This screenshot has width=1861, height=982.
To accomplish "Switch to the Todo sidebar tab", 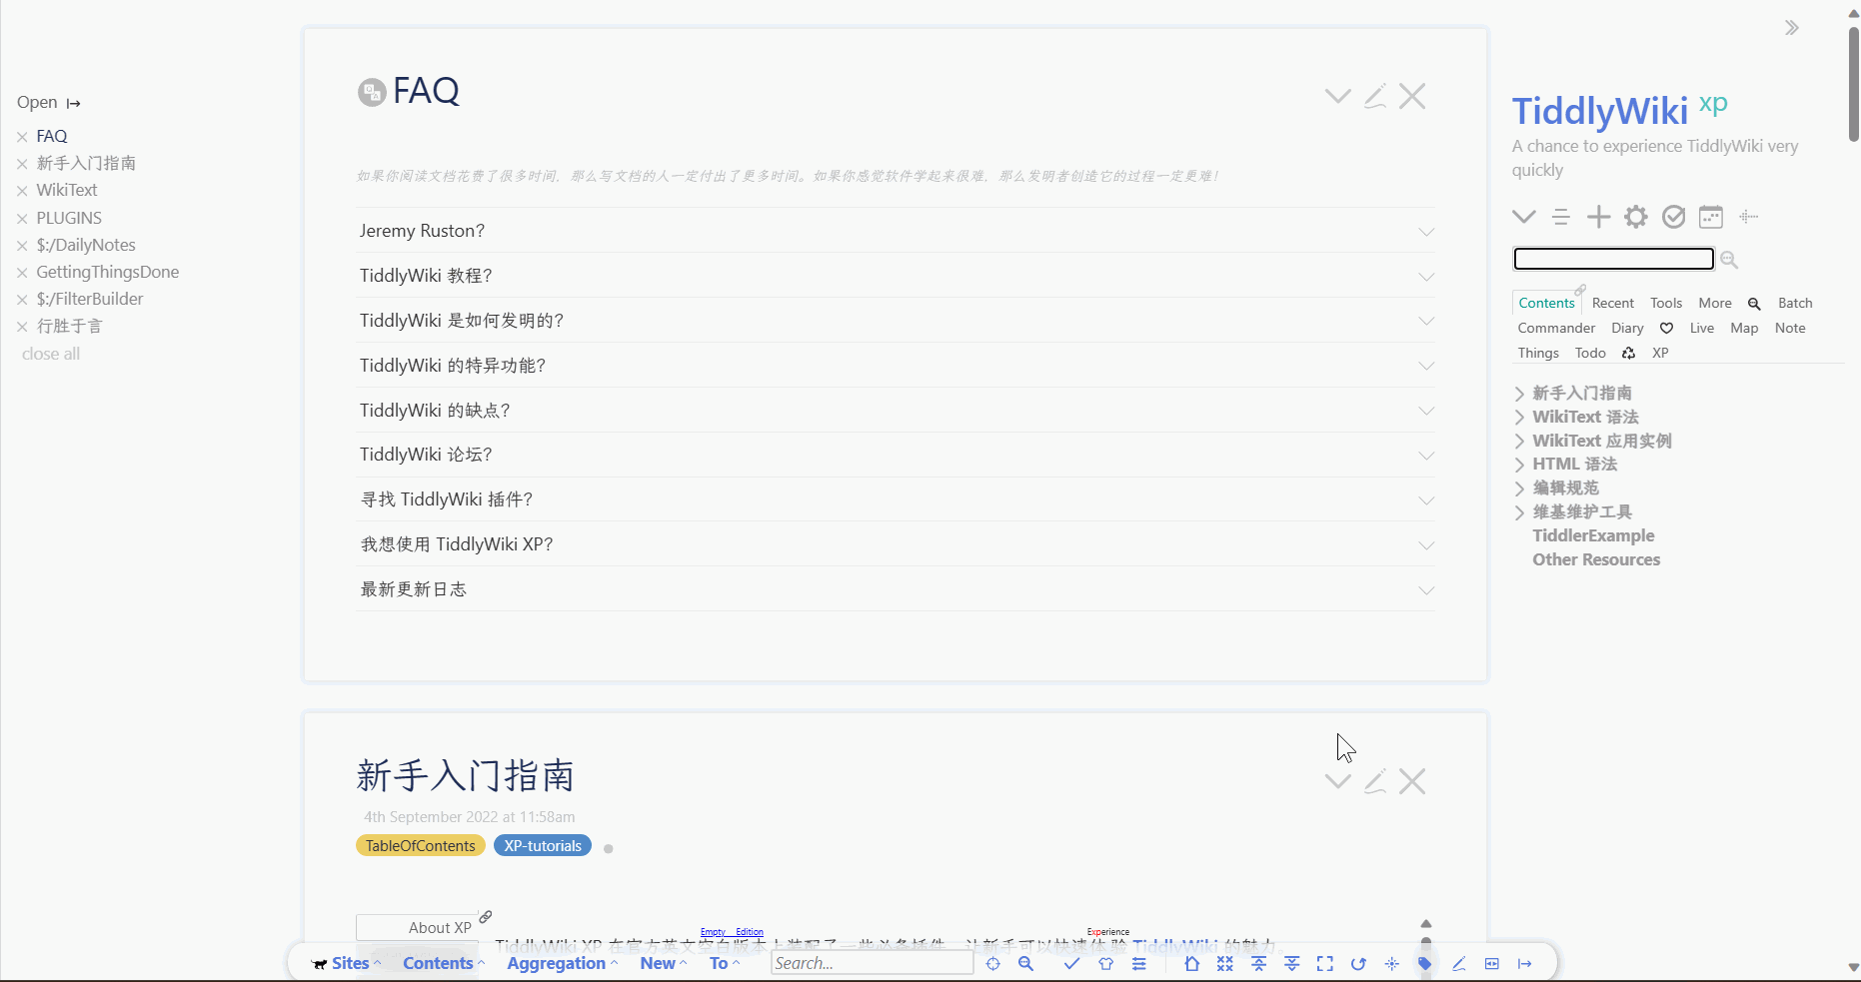I will (x=1590, y=354).
